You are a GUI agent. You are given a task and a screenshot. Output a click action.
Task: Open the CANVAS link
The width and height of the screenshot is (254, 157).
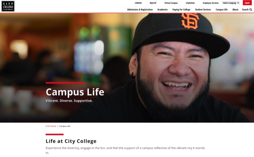tap(138, 3)
